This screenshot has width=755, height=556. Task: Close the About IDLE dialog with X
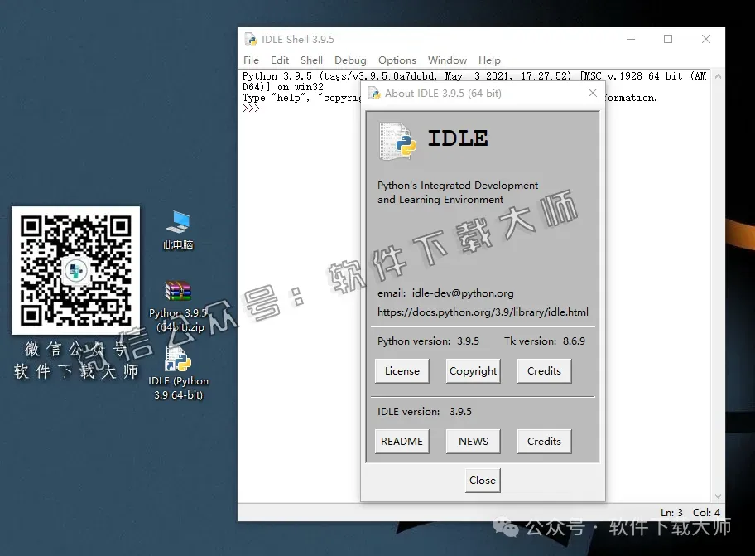pos(593,93)
